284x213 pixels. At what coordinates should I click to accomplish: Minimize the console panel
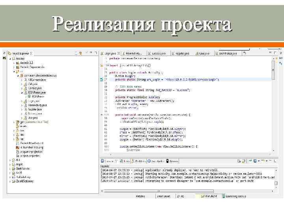(x=271, y=161)
